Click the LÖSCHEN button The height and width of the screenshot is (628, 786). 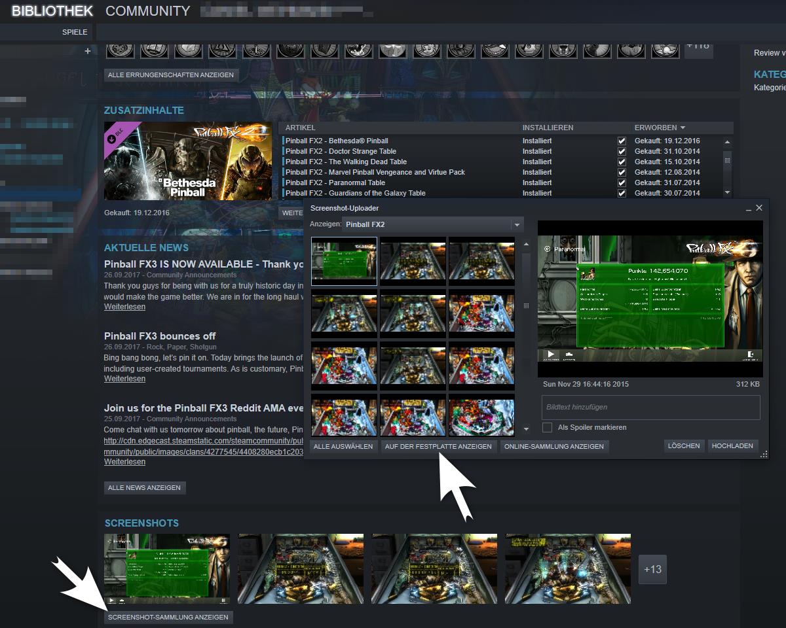point(684,446)
